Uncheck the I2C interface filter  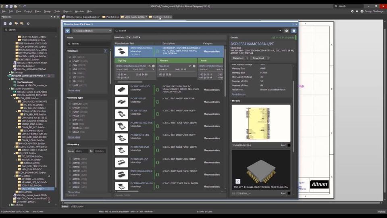point(70,57)
